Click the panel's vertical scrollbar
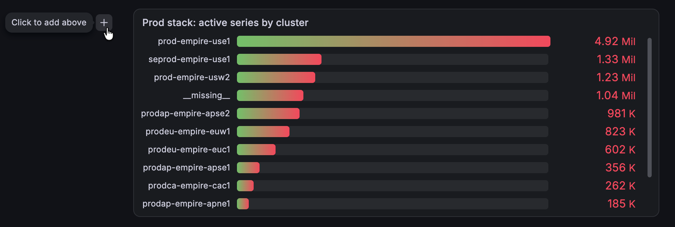This screenshot has height=227, width=675. pos(649,108)
